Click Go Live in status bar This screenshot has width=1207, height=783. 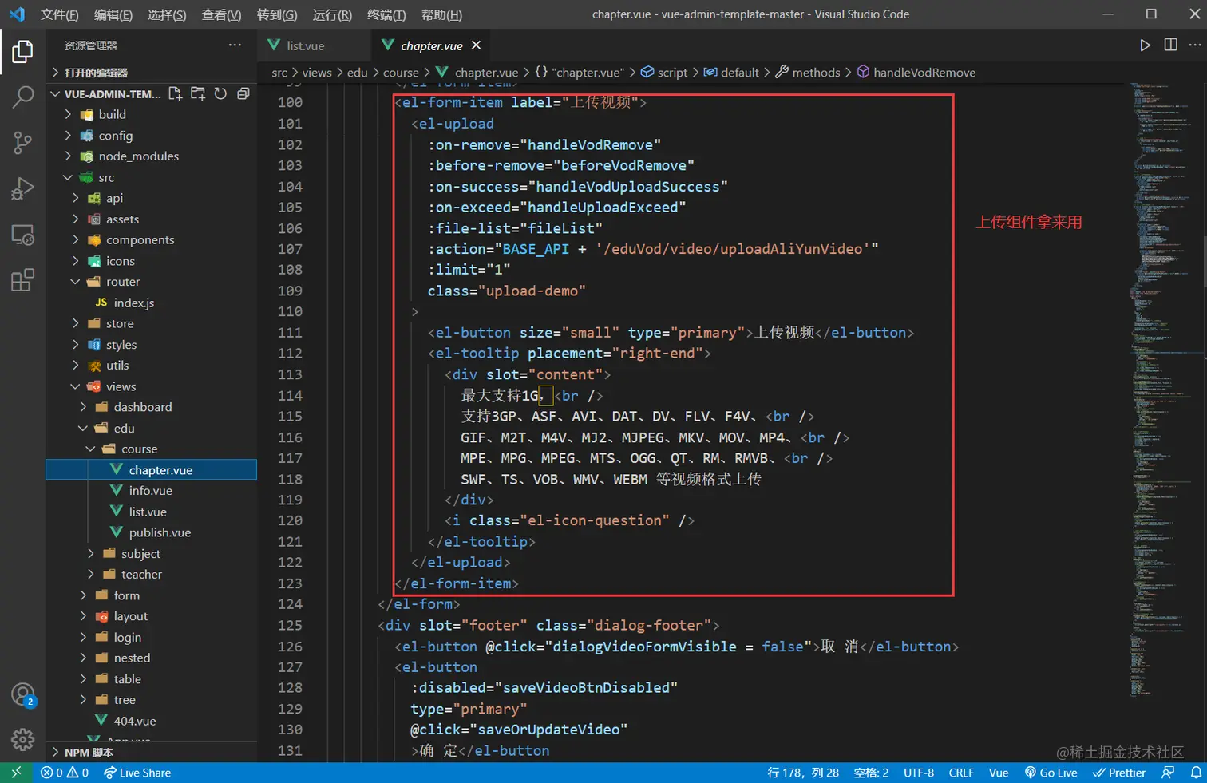1051,773
